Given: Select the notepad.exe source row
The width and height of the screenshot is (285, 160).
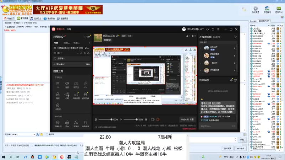Looking at the screenshot, I should [x=72, y=48].
